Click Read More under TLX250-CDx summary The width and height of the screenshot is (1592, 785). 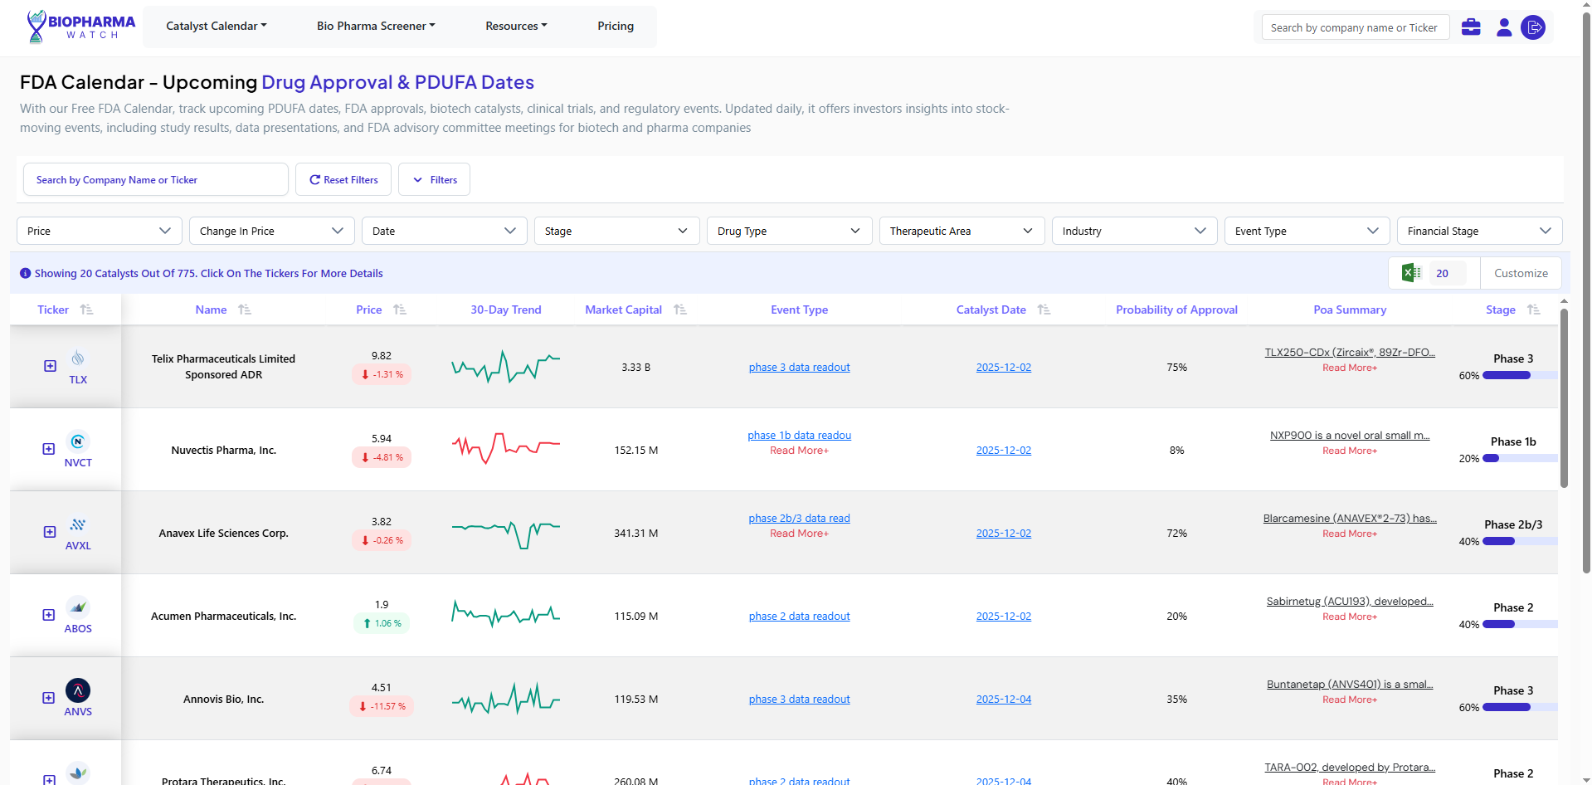(x=1350, y=368)
